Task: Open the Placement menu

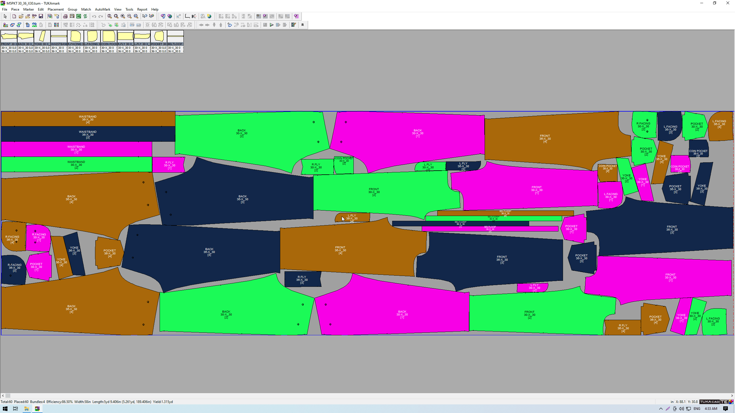Action: 55,9
